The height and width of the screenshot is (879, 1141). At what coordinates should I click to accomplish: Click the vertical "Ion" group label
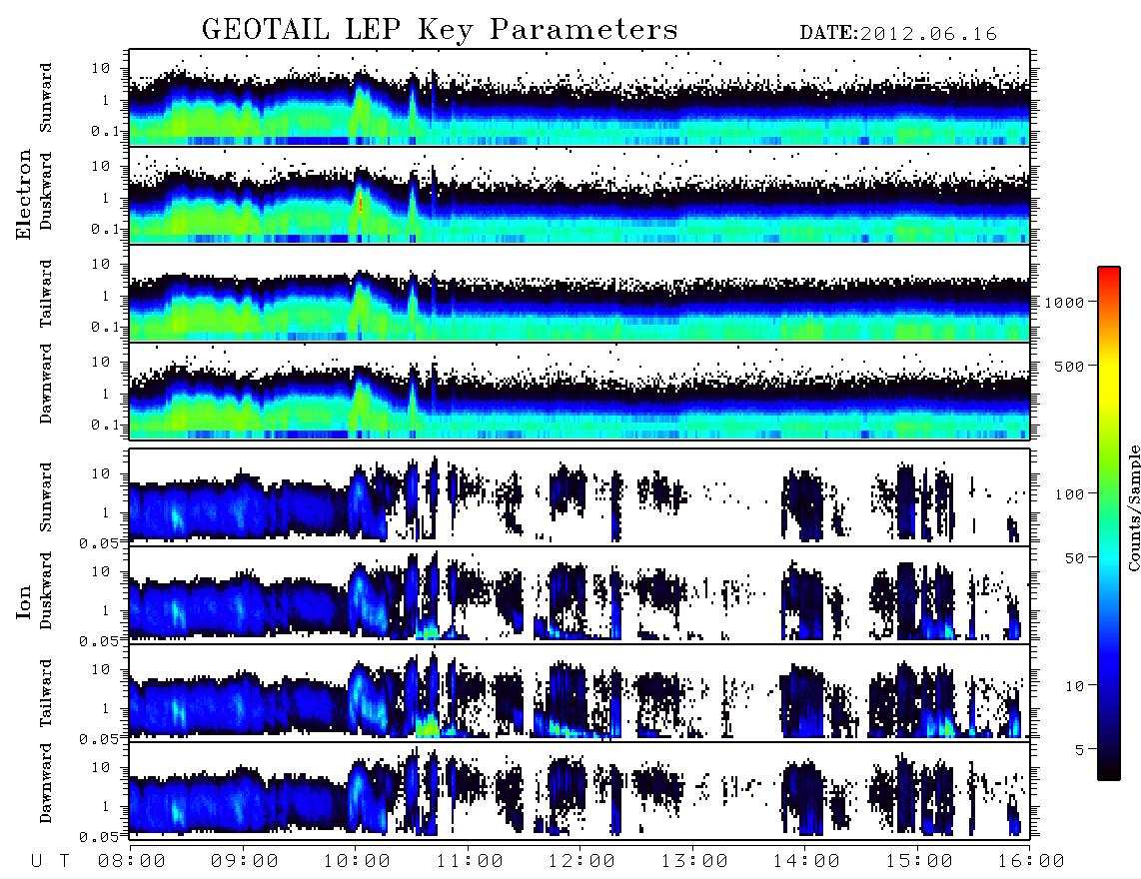coord(23,604)
